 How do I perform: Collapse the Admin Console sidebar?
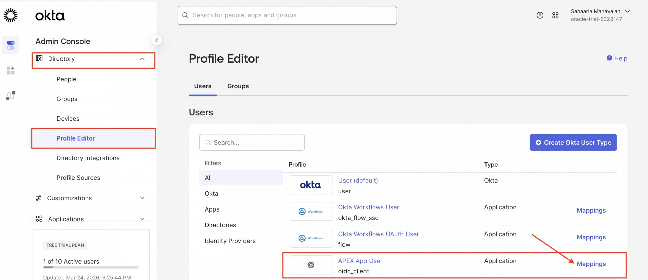pos(157,40)
